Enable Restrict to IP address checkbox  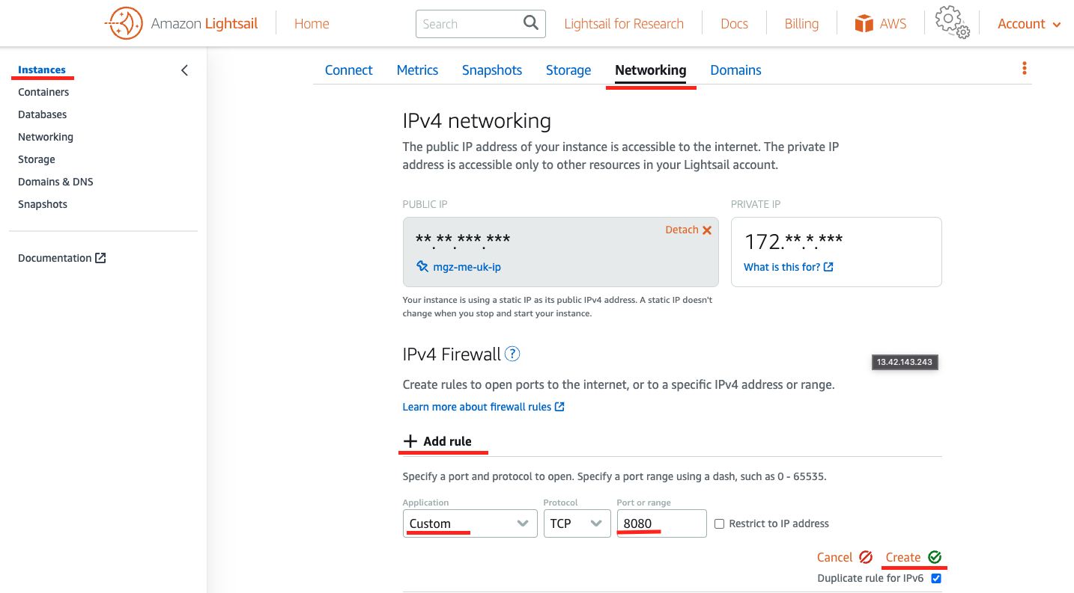coord(719,524)
